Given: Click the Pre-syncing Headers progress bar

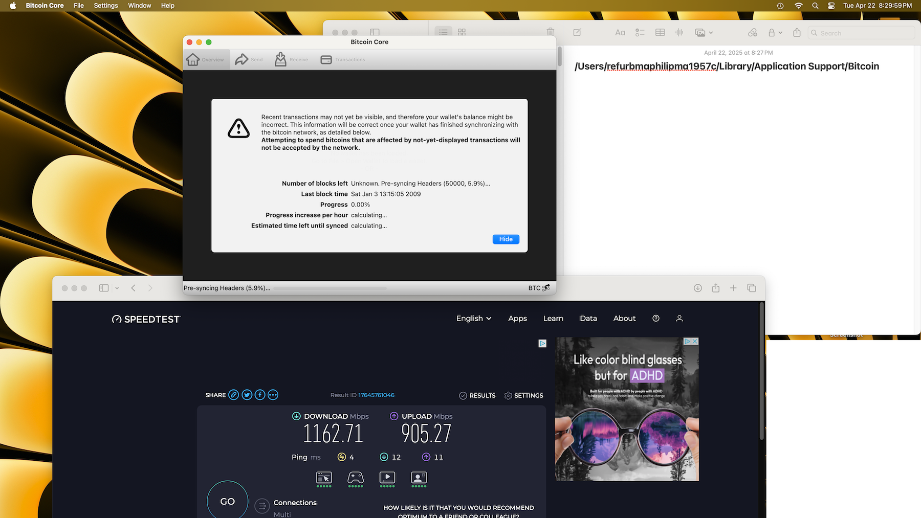Looking at the screenshot, I should pos(330,288).
